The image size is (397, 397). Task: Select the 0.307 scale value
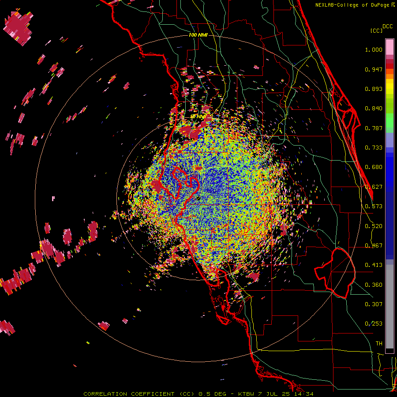(374, 304)
